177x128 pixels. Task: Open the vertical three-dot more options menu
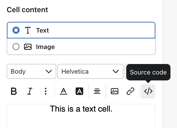point(46,91)
